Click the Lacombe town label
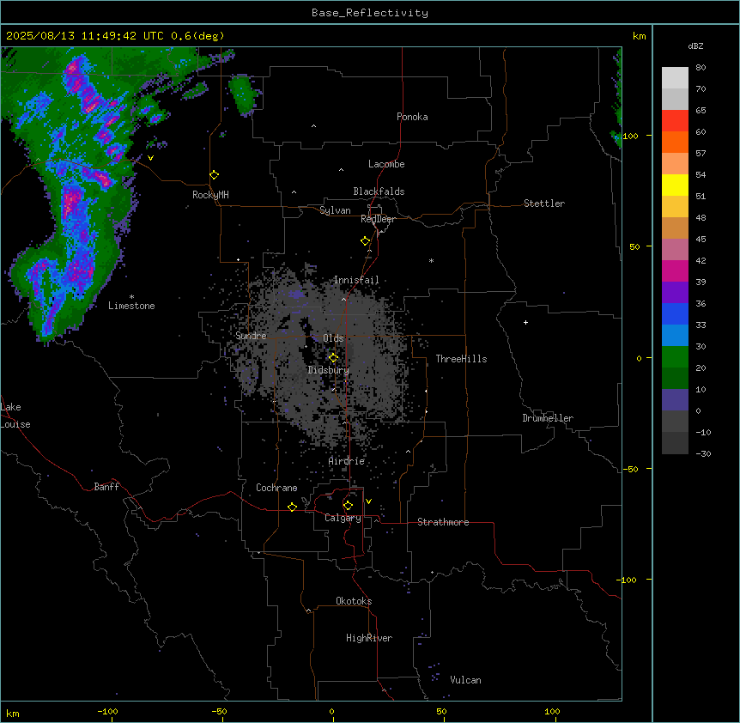740x723 pixels. [x=386, y=164]
